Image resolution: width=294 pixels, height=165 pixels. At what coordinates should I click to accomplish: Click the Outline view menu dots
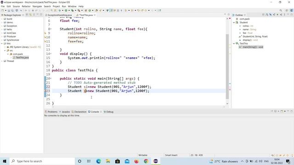pyautogui.click(x=284, y=15)
